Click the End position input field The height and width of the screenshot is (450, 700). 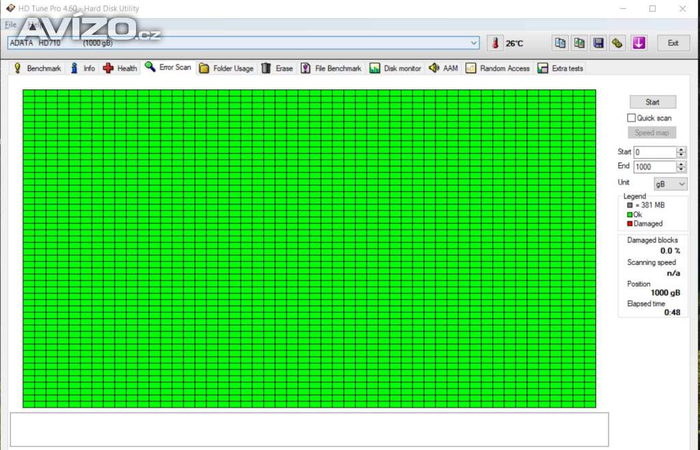coord(654,167)
